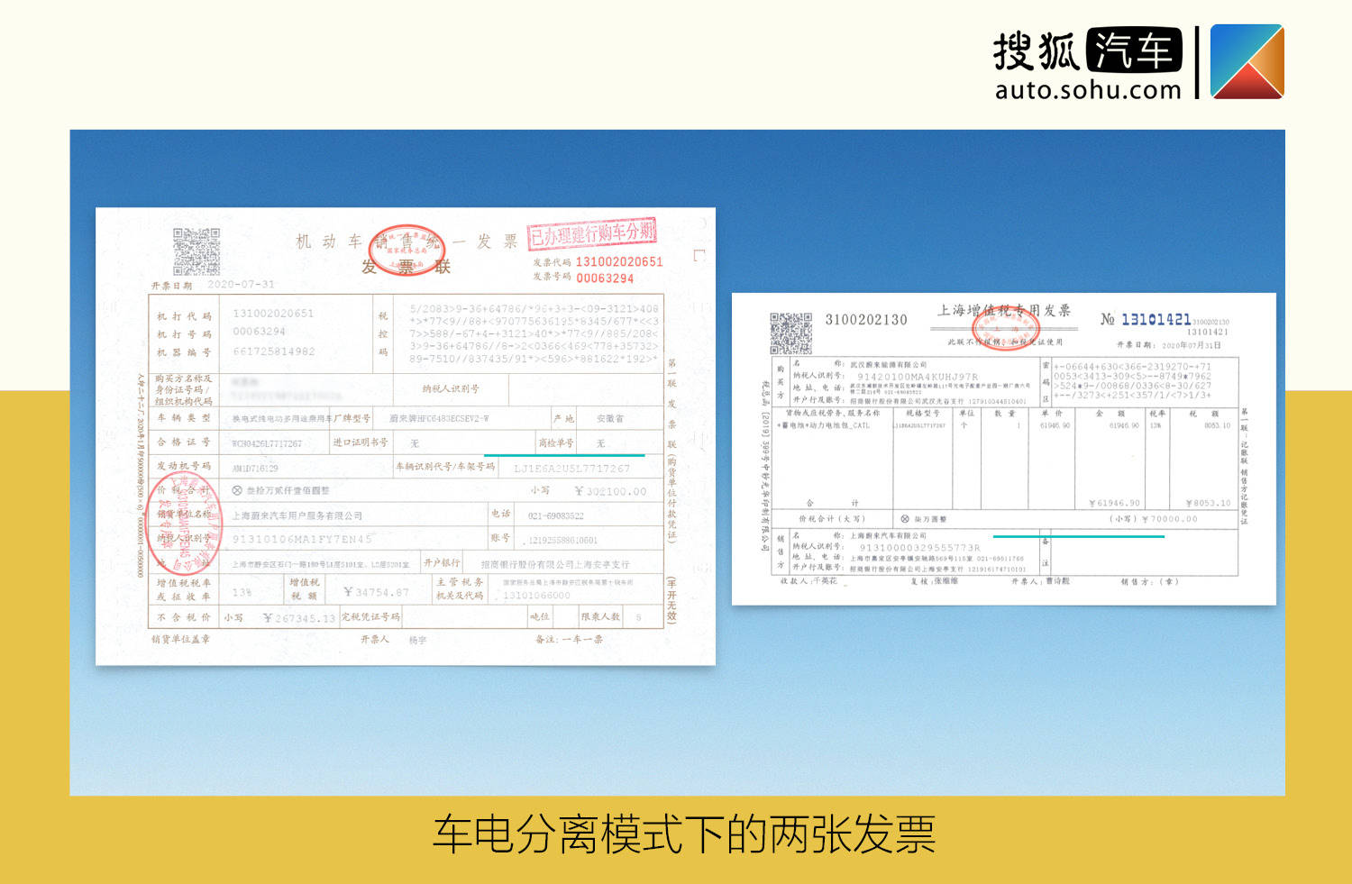Click the teal underline below the VIN number
The height and width of the screenshot is (884, 1352).
pos(564,455)
